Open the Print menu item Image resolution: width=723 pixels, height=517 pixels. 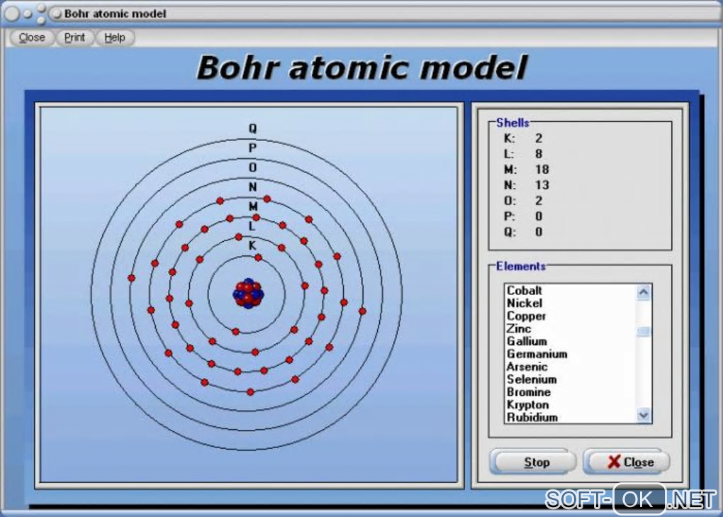pyautogui.click(x=74, y=38)
